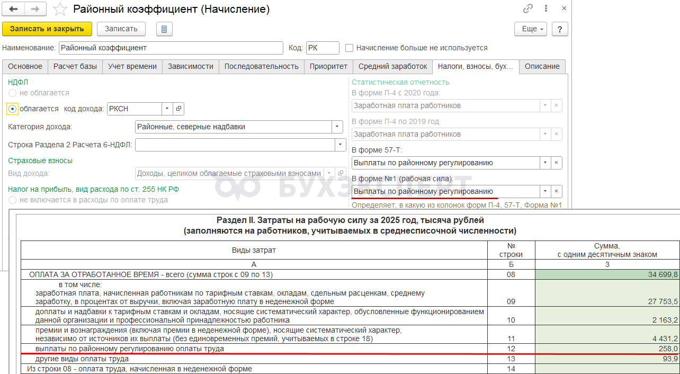This screenshot has width=680, height=374.
Task: Click the sum cell 258,0
Action: click(x=607, y=349)
